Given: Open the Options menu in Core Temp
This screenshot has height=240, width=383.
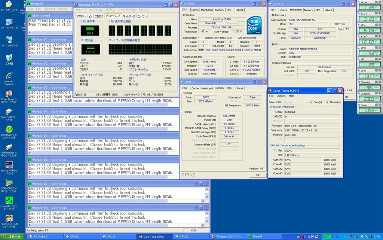Looking at the screenshot, I should click(281, 96).
